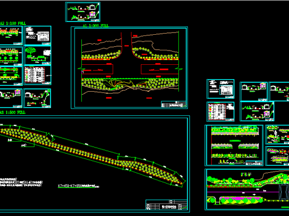Screen dimensions: 289x216
Task: Click the title block of the intersection plan sheet
Action: pos(174,104)
